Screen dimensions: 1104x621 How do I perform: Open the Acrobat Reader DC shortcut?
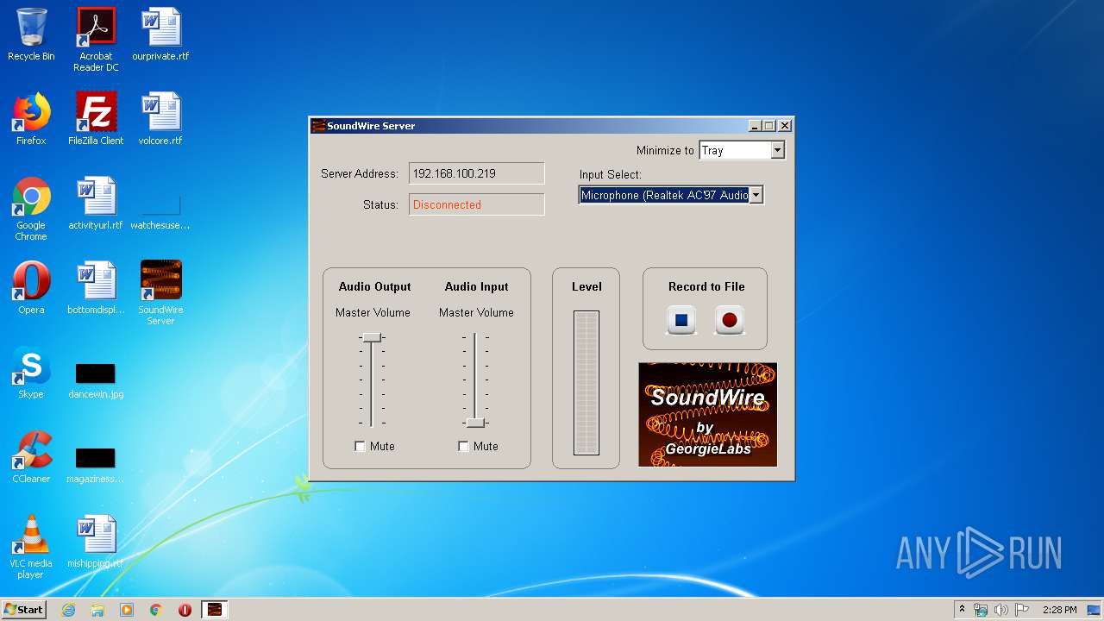pyautogui.click(x=96, y=40)
